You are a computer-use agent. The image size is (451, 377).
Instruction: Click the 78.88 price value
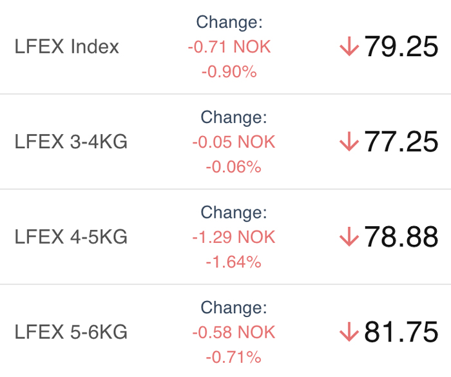click(401, 237)
